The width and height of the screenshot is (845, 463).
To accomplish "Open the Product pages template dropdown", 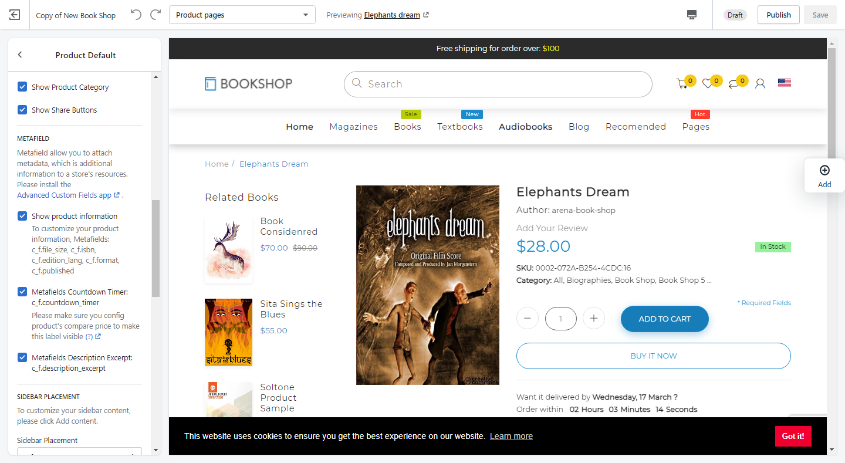I will click(242, 15).
